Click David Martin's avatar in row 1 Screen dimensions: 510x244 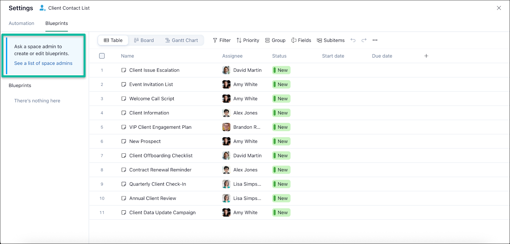pyautogui.click(x=226, y=70)
